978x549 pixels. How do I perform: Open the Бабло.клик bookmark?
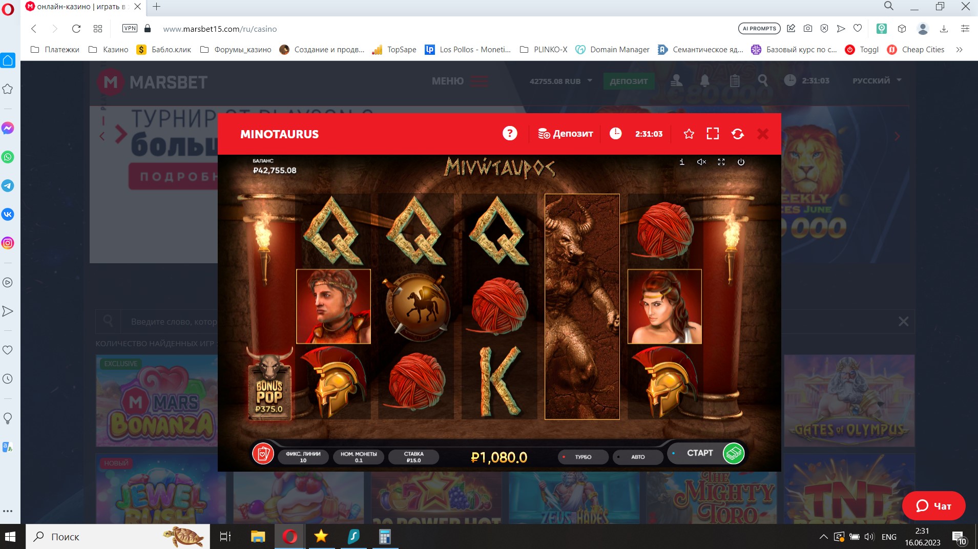164,50
